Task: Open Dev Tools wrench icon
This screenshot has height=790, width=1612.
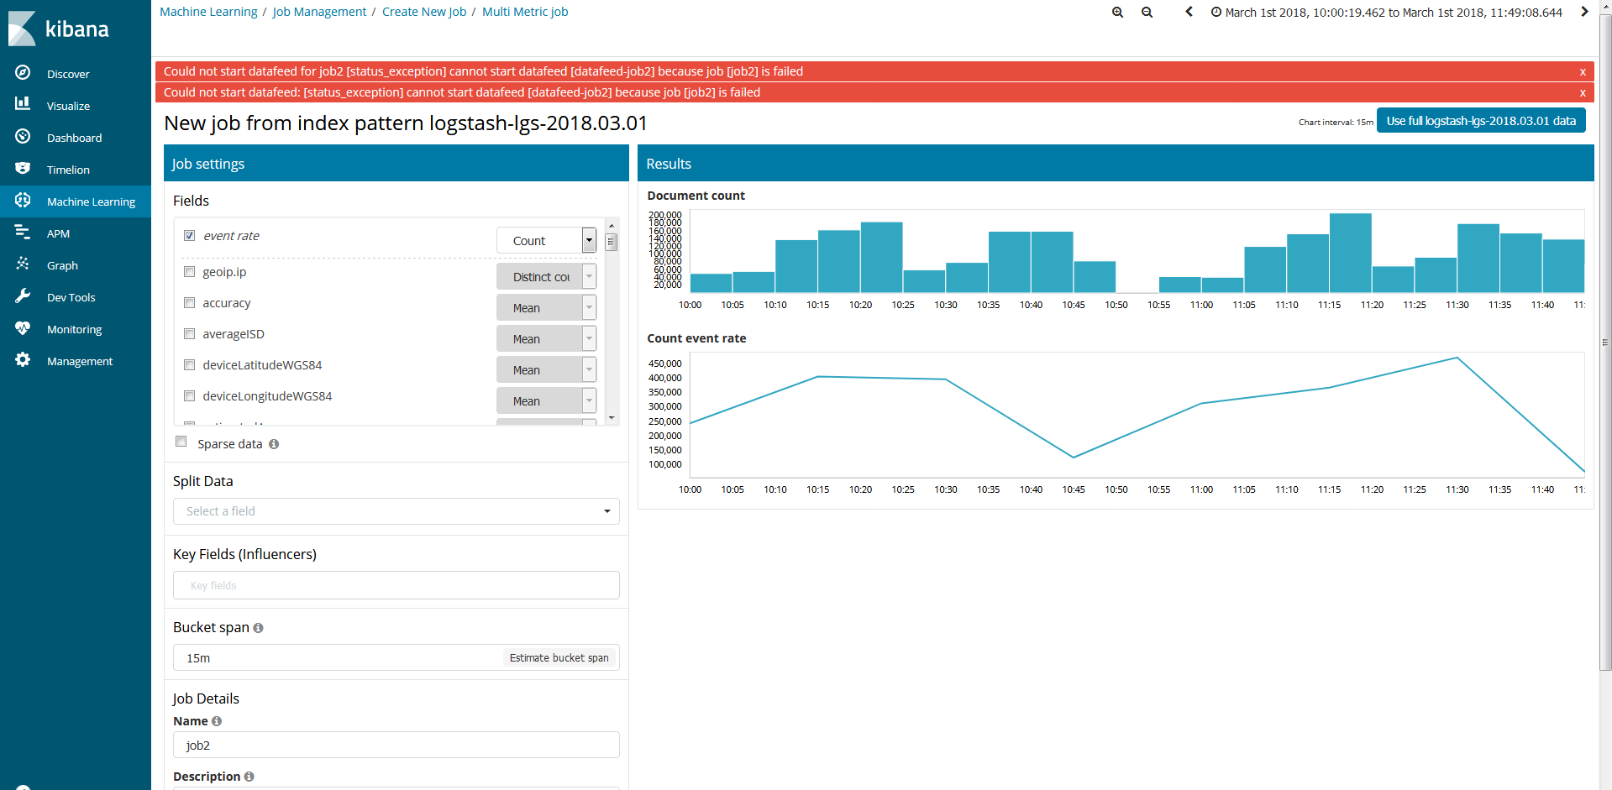Action: tap(23, 296)
